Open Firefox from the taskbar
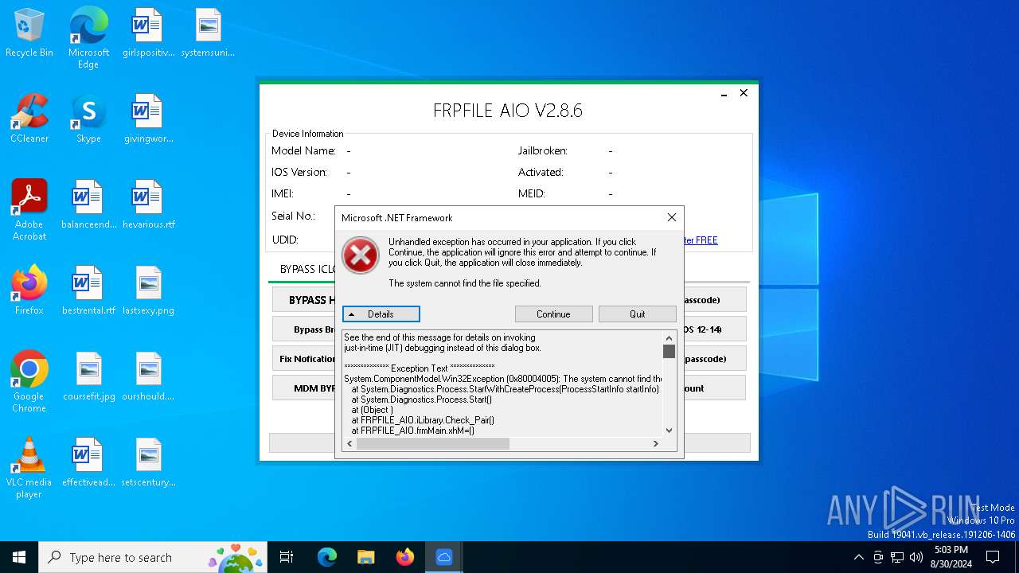The image size is (1019, 573). tap(404, 557)
